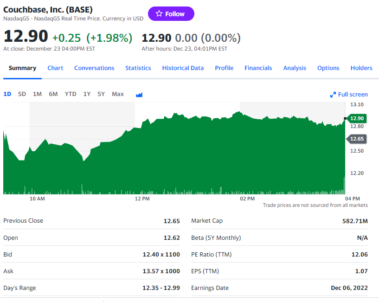Image resolution: width=379 pixels, height=302 pixels.
Task: Go to the Statistics tab
Action: coord(138,68)
